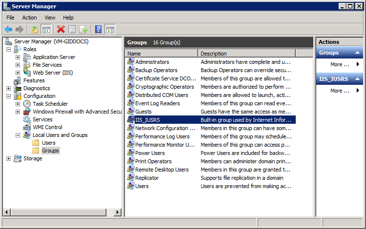Toggle Show/Hide Action Pane toolbar button
Screen dimensions: 366x229
coord(110,30)
